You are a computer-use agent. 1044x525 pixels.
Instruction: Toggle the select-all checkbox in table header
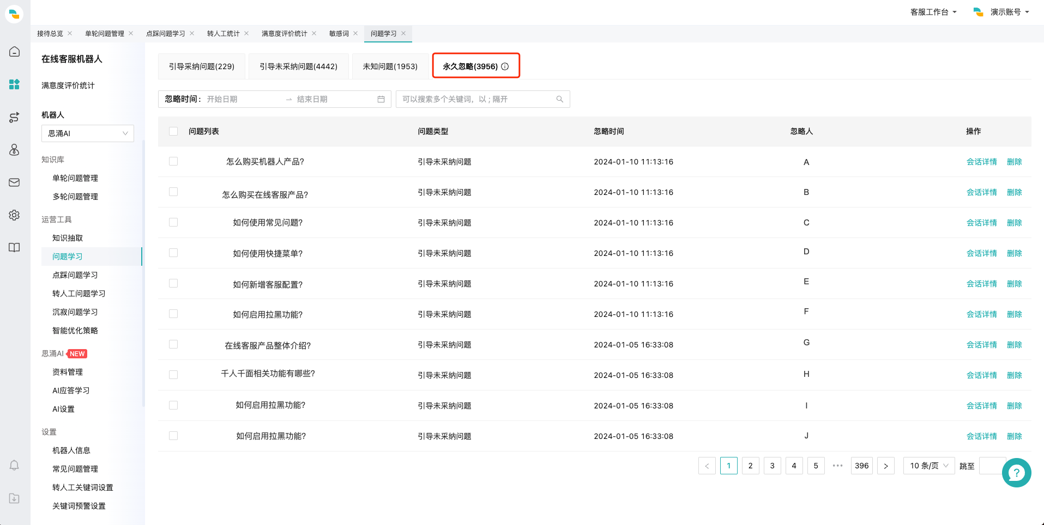[173, 131]
